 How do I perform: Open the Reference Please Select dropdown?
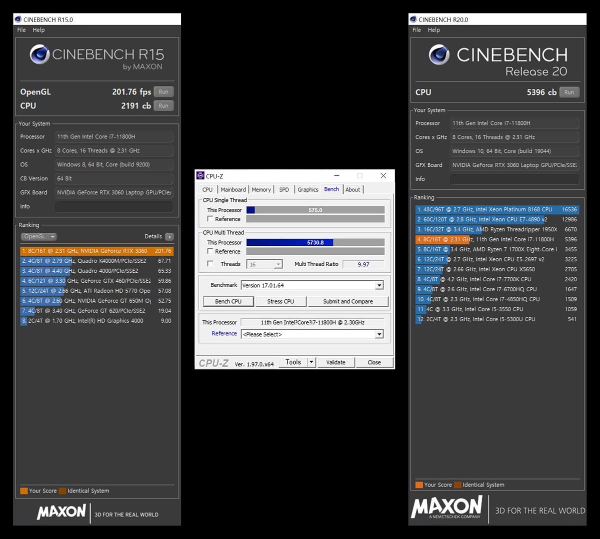click(x=379, y=334)
